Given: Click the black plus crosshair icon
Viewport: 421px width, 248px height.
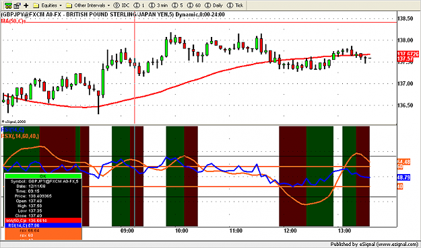Looking at the screenshot, I should tap(26, 5).
